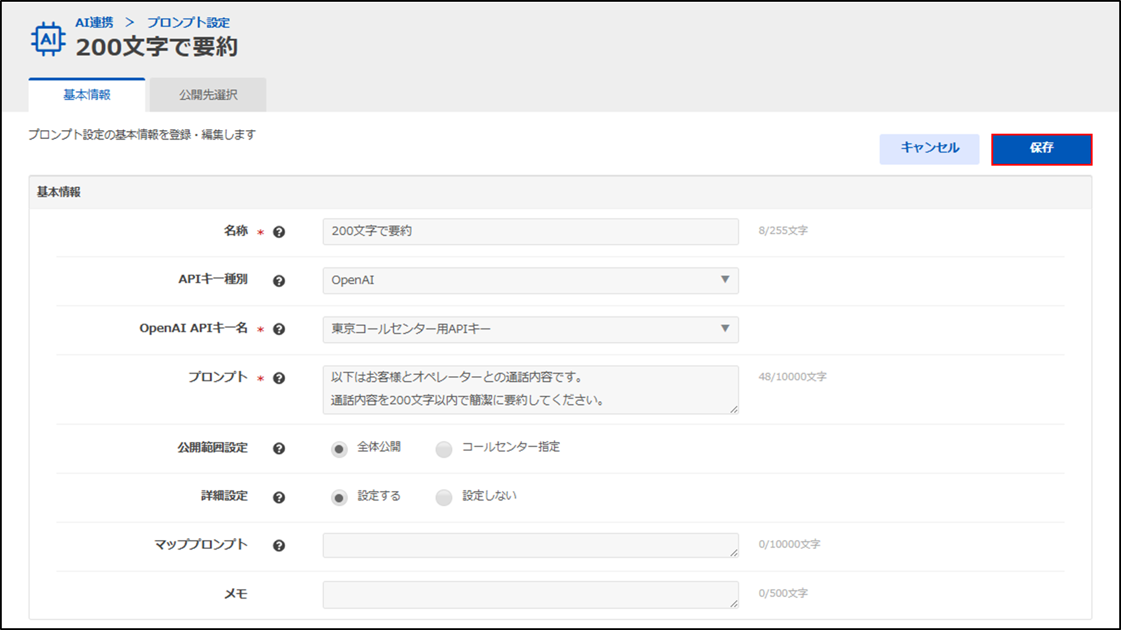Select 設定する radio button
The width and height of the screenshot is (1121, 630).
[x=339, y=498]
